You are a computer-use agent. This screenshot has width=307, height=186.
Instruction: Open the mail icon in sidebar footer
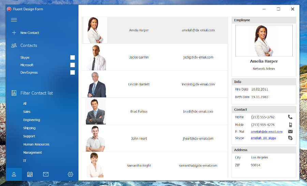pyautogui.click(x=46, y=174)
